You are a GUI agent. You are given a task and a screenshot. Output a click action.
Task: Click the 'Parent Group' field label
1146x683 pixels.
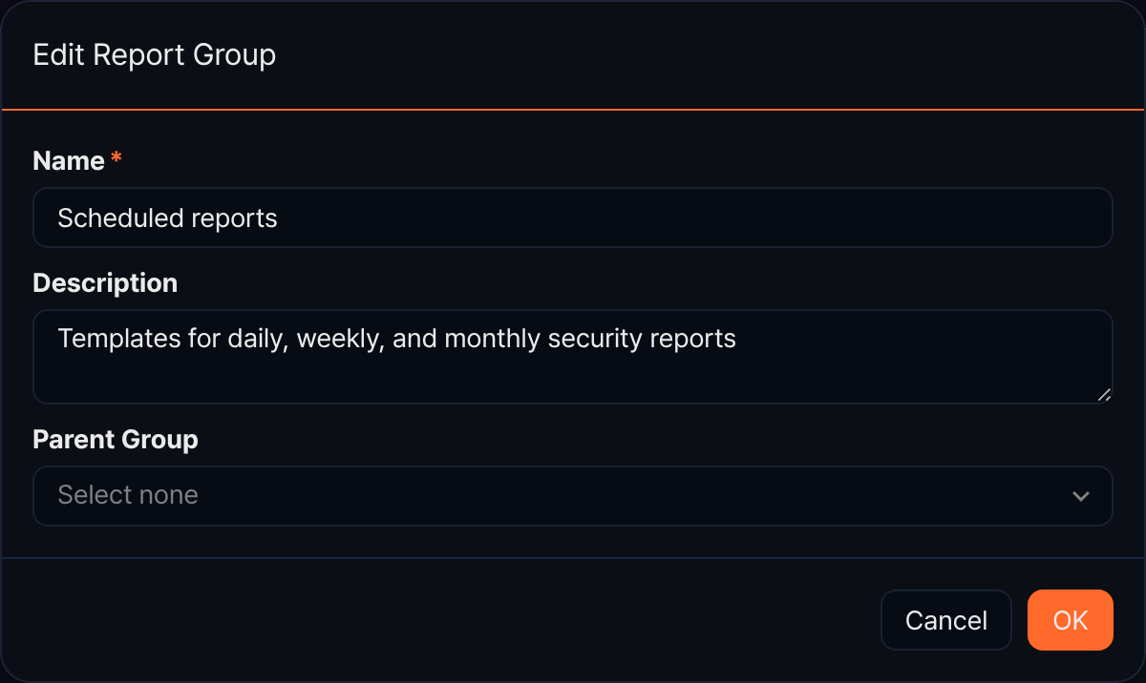click(x=116, y=440)
